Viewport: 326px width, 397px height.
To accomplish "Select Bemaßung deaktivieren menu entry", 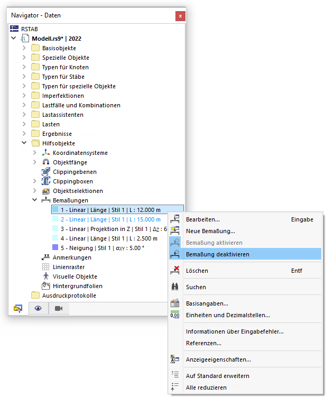I will coord(245,254).
